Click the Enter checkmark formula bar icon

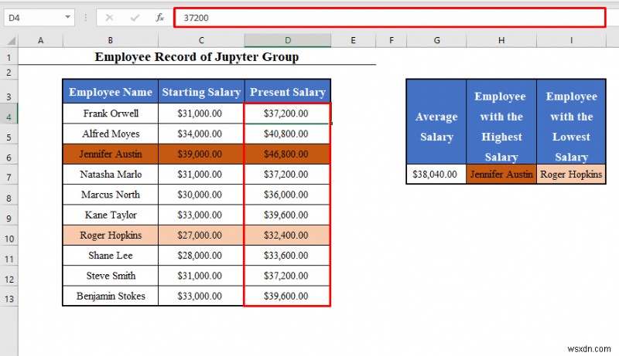(x=135, y=18)
